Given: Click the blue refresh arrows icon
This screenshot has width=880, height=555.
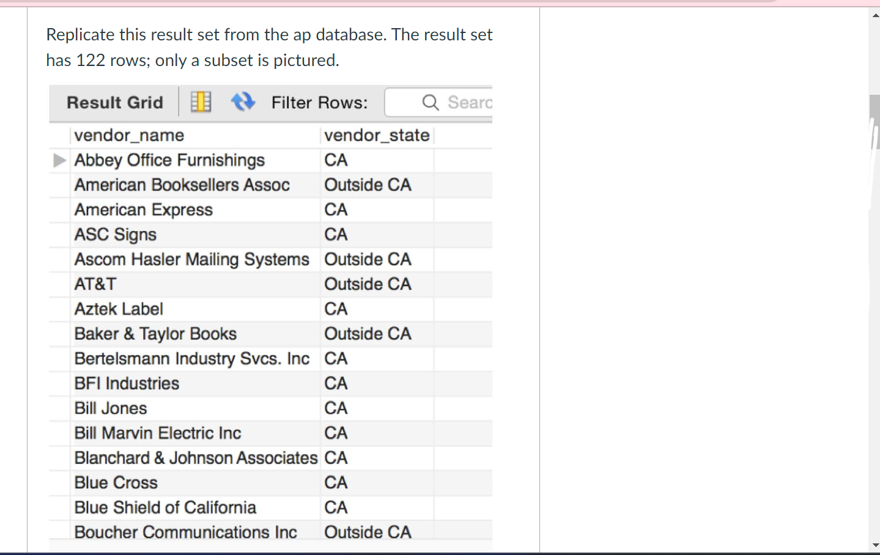Looking at the screenshot, I should [x=243, y=101].
